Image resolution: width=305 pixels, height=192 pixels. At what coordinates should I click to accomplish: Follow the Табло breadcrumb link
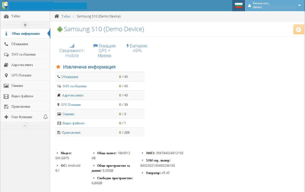coord(66,16)
